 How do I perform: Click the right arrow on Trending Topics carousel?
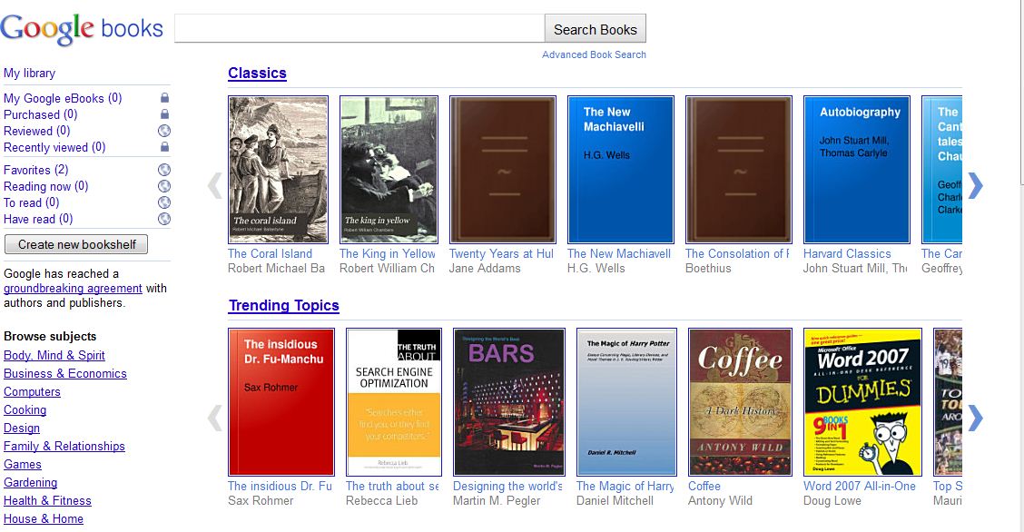point(975,418)
